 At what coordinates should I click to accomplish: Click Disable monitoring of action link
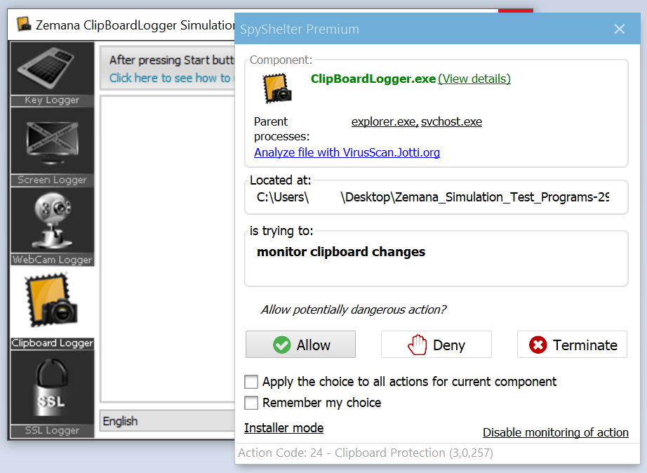click(555, 432)
